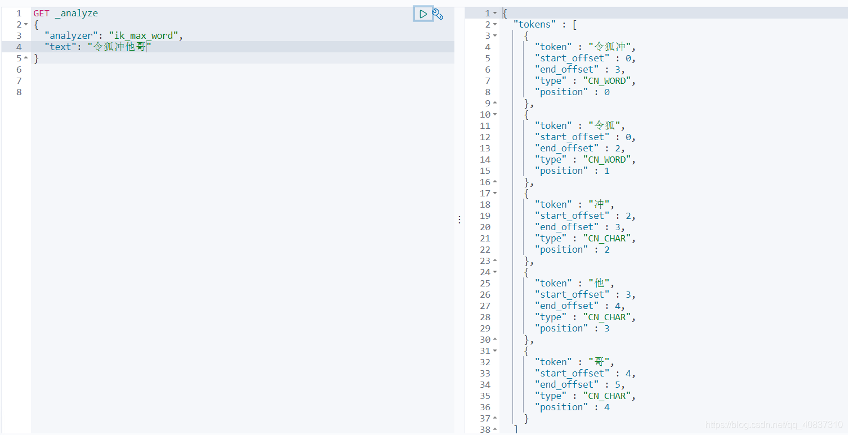Image resolution: width=848 pixels, height=435 pixels.
Task: Click the fold end arrow at response line 23
Action: point(495,261)
